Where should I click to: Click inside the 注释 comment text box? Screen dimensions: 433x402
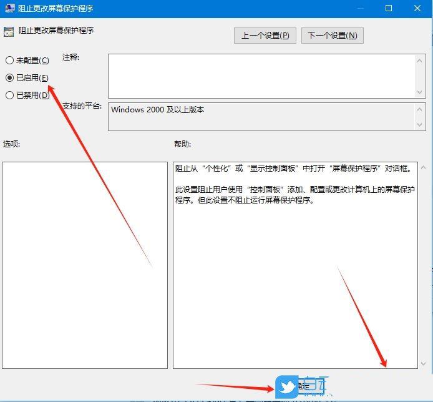262,76
